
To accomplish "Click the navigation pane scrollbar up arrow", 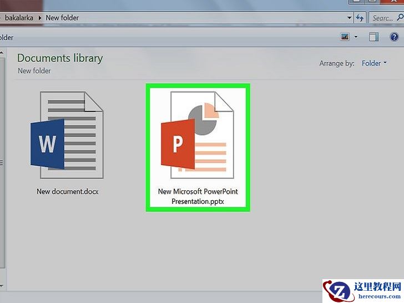I will [2, 53].
